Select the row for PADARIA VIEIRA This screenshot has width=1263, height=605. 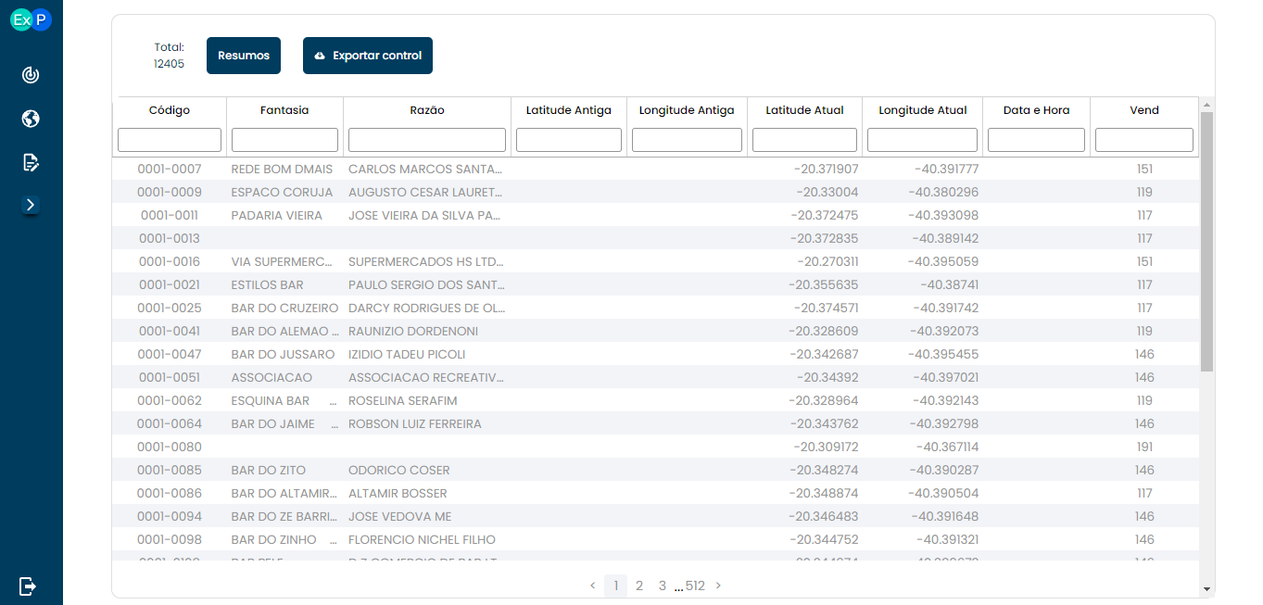click(x=655, y=215)
